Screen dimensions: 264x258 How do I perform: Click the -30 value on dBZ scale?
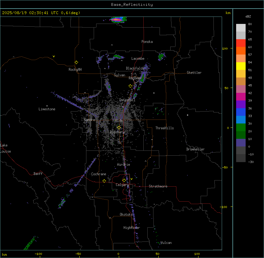pyautogui.click(x=251, y=162)
